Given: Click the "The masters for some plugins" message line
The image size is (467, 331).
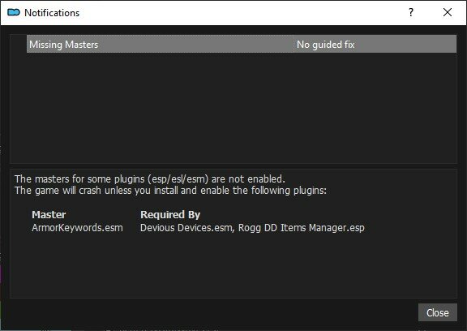Looking at the screenshot, I should pyautogui.click(x=150, y=178).
